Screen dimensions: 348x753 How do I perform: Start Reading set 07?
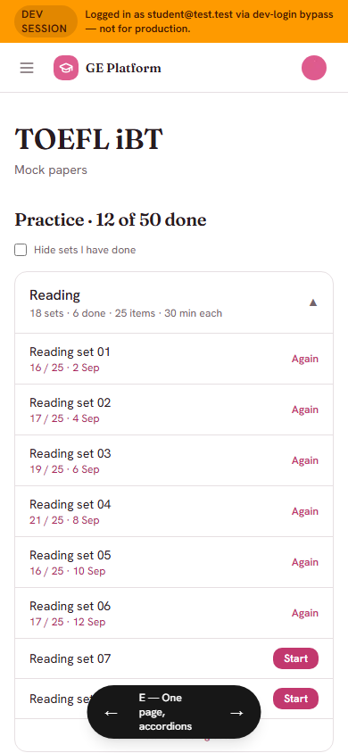click(x=295, y=658)
